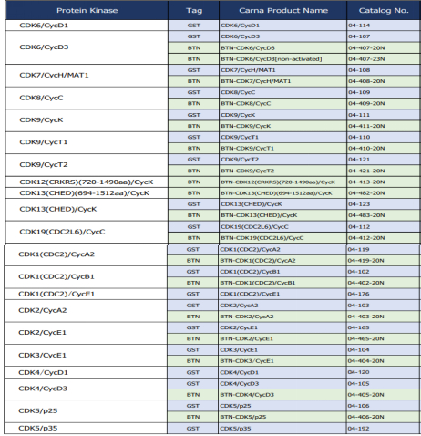Click catalog number 04-165
This screenshot has height=436, width=421.
point(358,327)
